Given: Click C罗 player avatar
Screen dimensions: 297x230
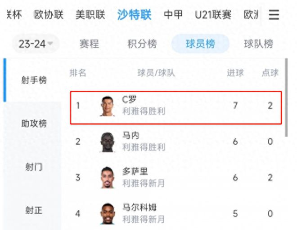Looking at the screenshot, I should tap(107, 106).
